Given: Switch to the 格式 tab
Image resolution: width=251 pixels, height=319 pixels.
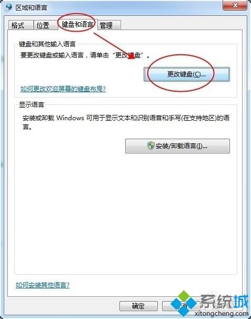Looking at the screenshot, I should [x=21, y=25].
